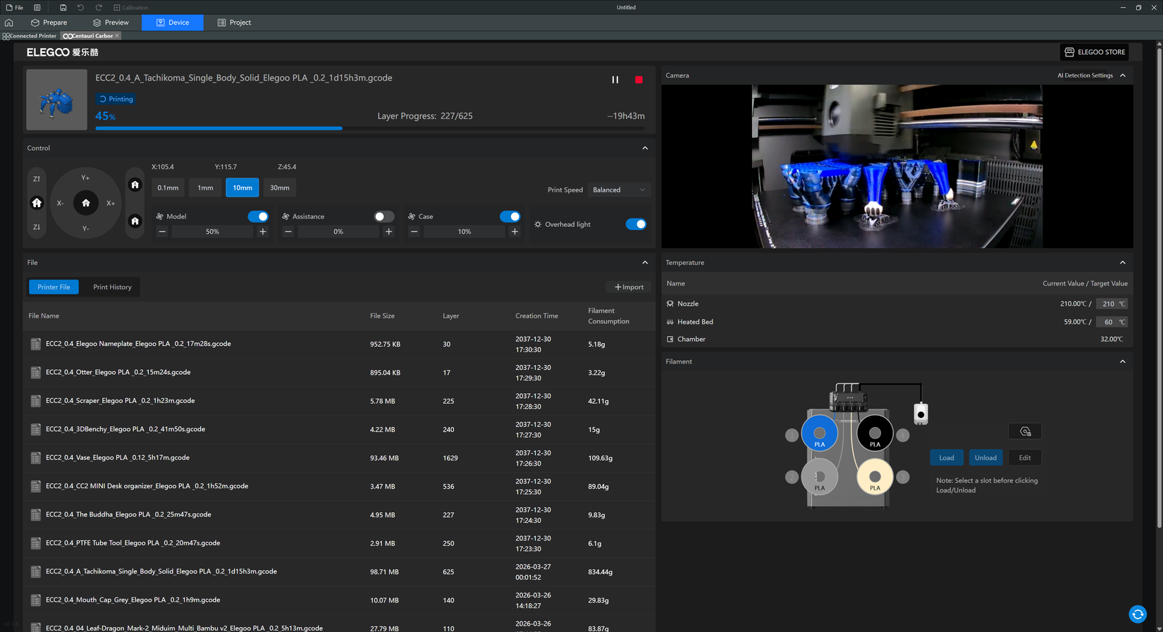Screen dimensions: 1163x632
Task: Switch off the Overhead light
Action: [x=636, y=224]
